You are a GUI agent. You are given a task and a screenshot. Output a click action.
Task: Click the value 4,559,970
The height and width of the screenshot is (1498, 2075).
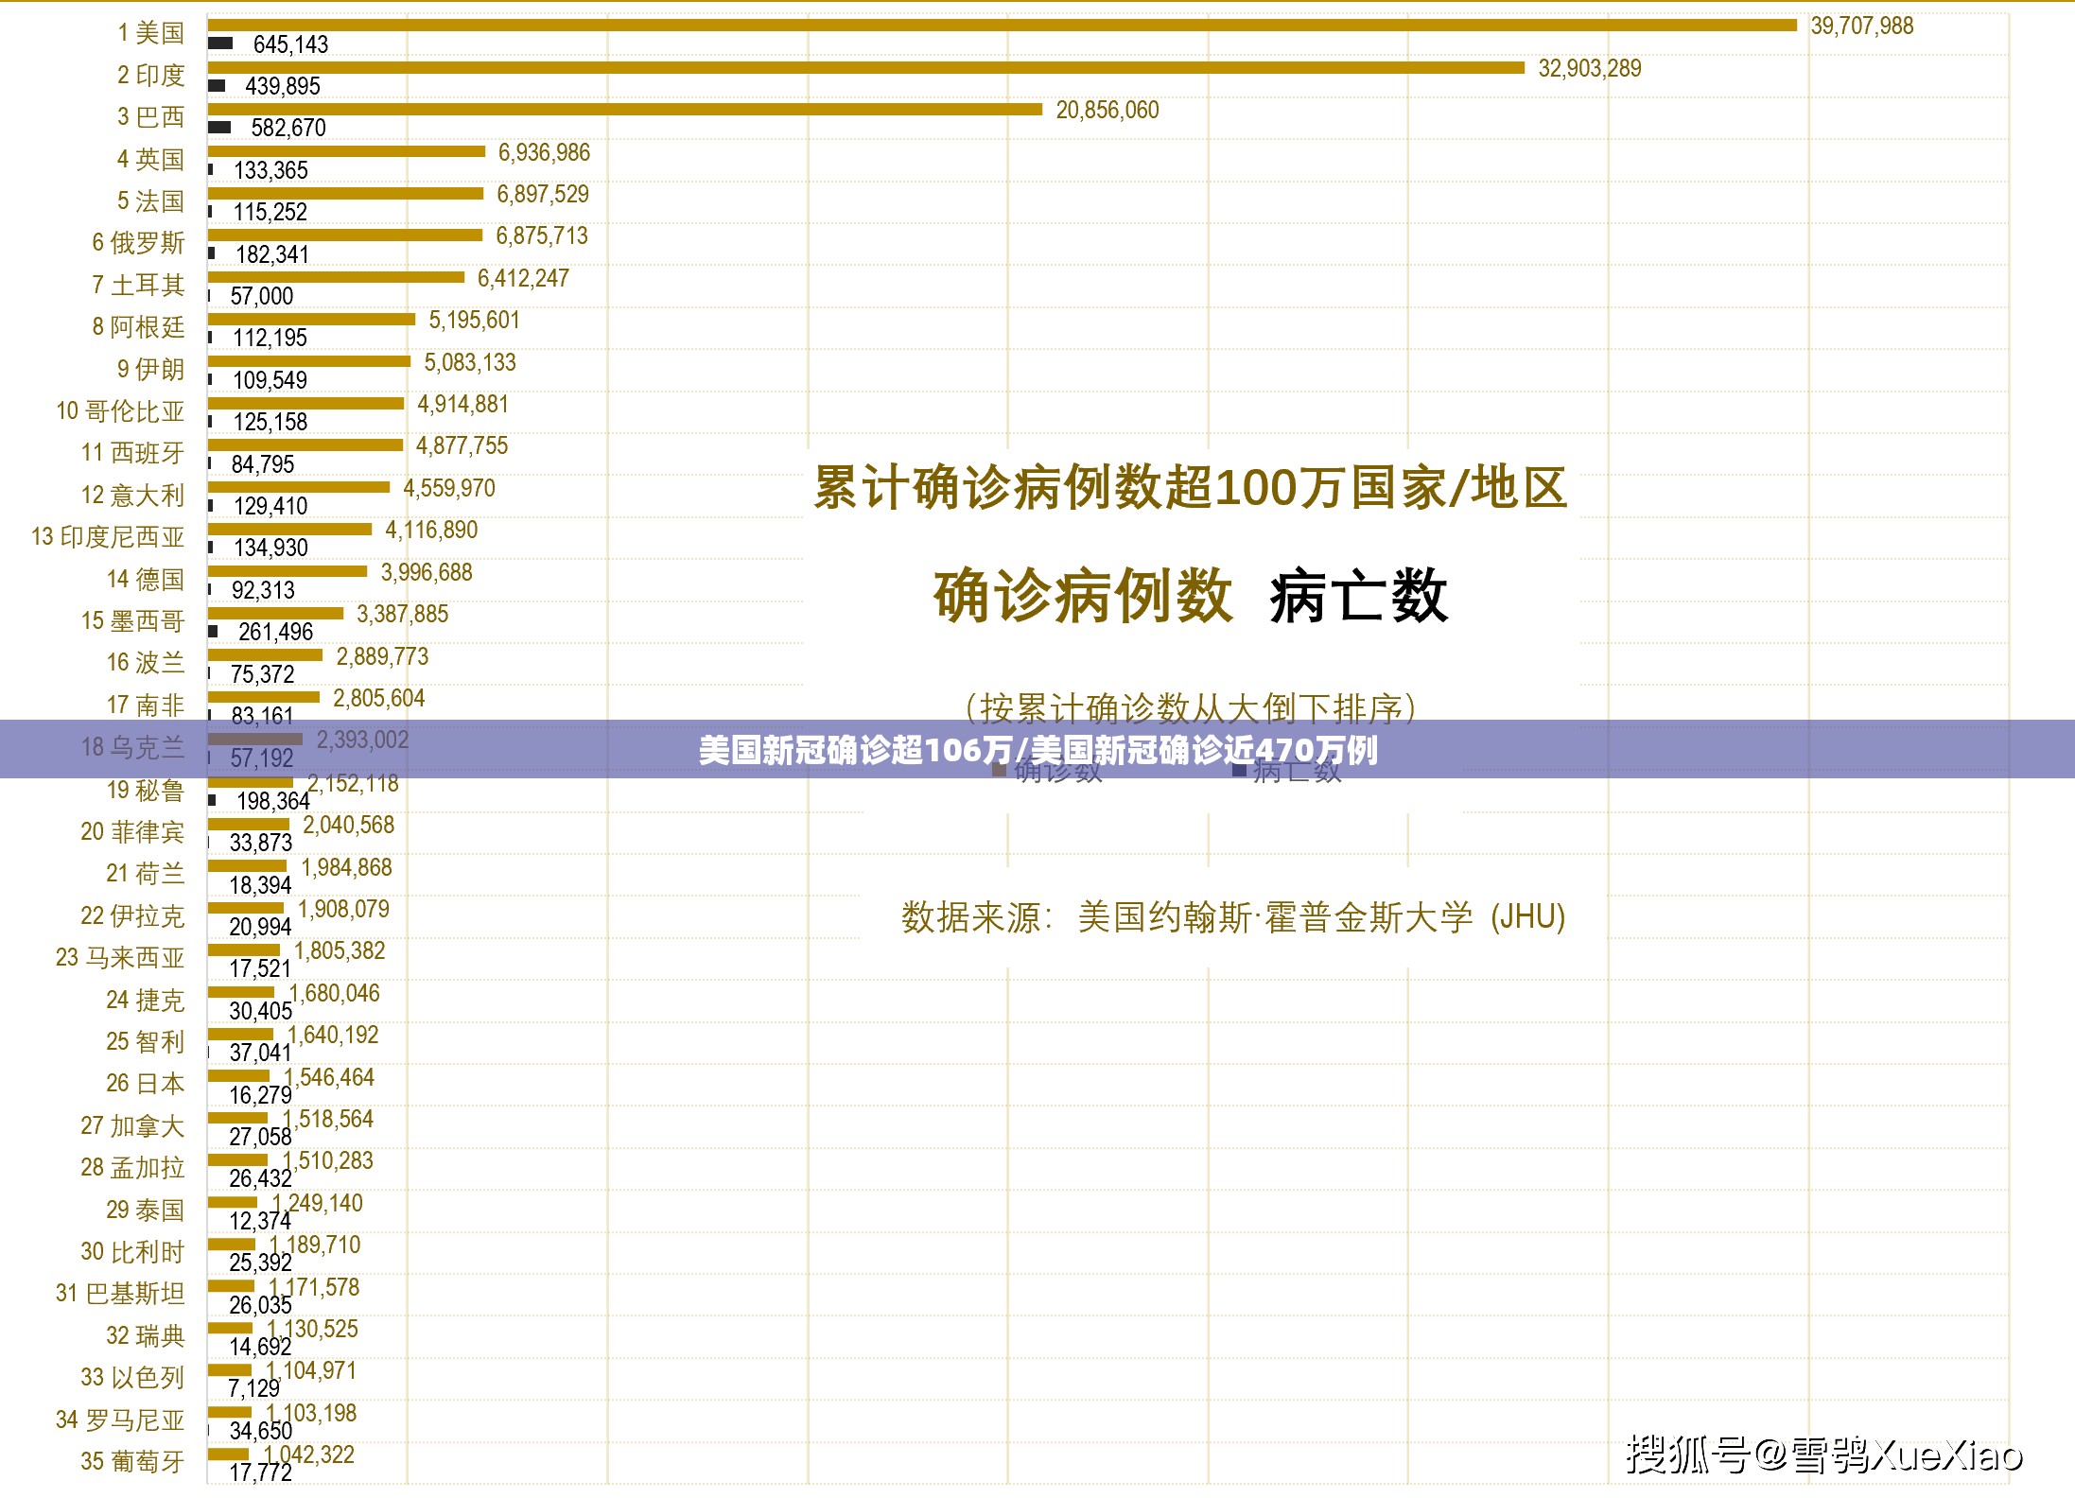click(449, 488)
